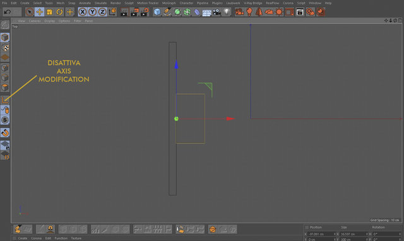Toggle the Enable Snap magnet icon
This screenshot has width=404, height=241.
click(x=5, y=133)
